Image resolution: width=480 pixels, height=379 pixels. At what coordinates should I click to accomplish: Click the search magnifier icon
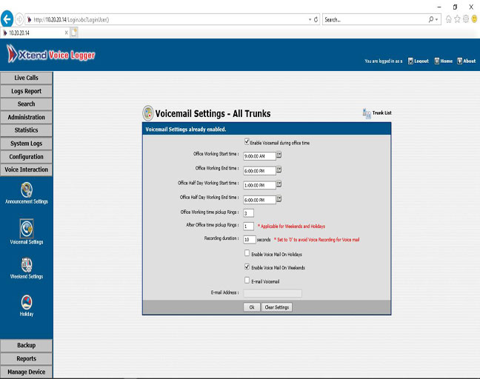(431, 19)
